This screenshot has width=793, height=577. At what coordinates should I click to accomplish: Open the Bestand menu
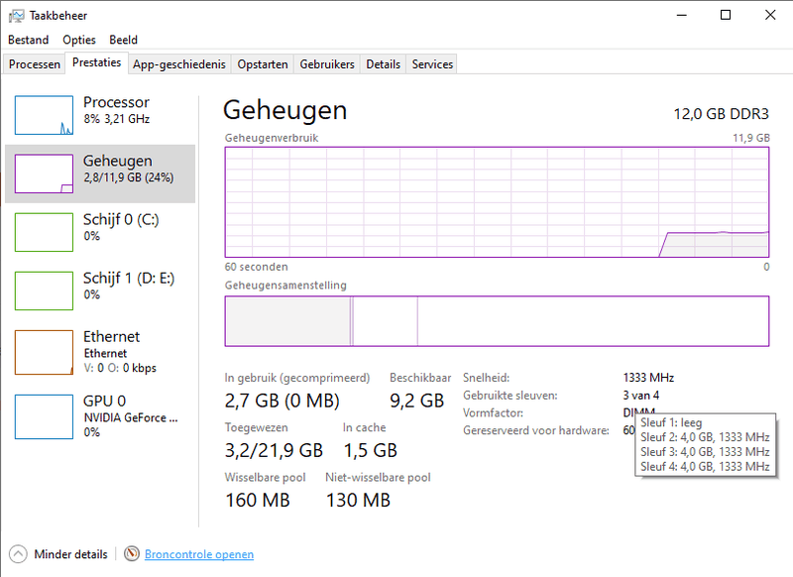point(29,40)
